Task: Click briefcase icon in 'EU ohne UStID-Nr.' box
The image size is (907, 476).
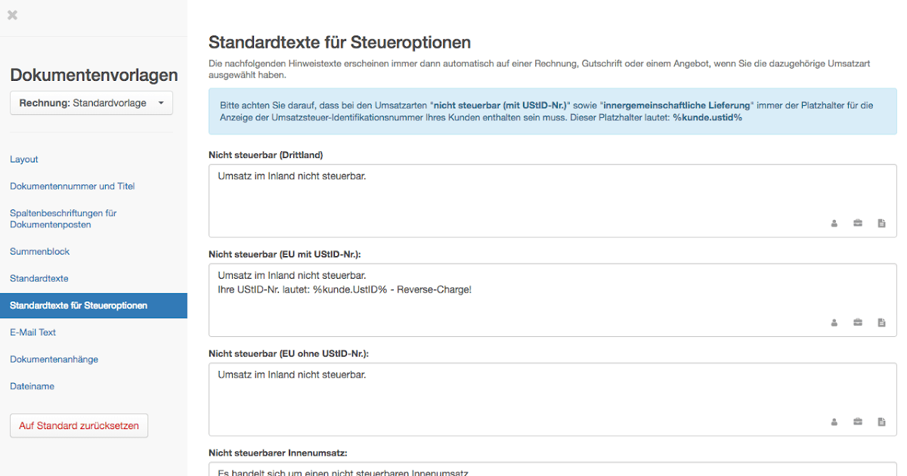Action: click(x=858, y=422)
